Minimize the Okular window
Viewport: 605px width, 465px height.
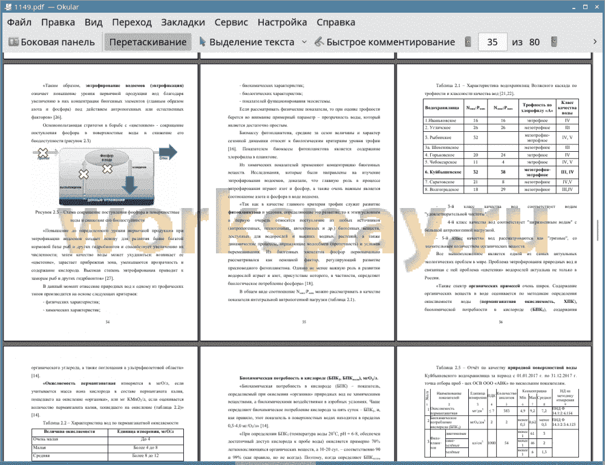pyautogui.click(x=574, y=7)
